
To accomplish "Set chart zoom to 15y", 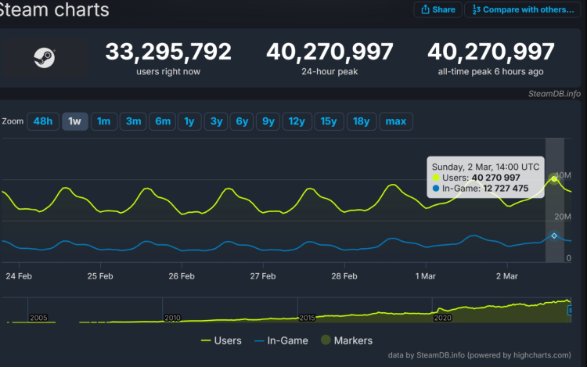I will tap(329, 121).
